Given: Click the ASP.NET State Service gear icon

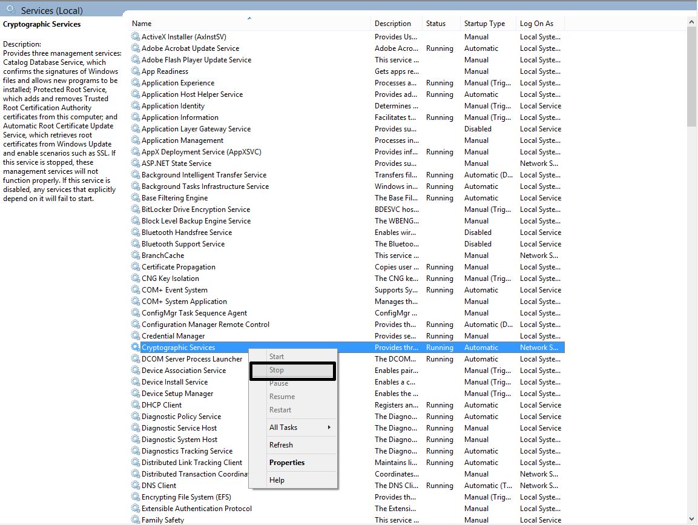Looking at the screenshot, I should (136, 163).
